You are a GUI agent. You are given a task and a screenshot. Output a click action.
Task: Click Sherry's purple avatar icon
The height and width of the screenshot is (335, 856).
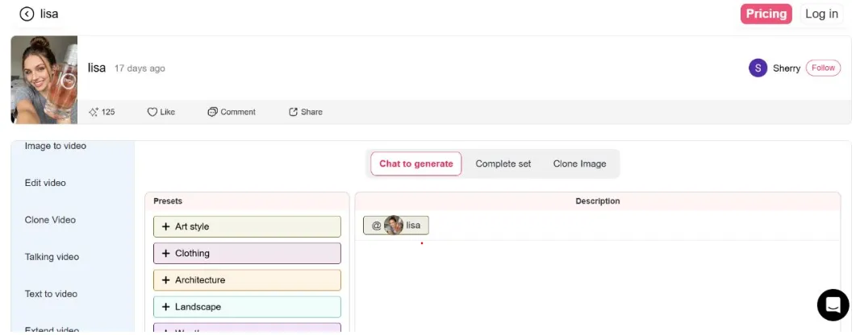758,68
